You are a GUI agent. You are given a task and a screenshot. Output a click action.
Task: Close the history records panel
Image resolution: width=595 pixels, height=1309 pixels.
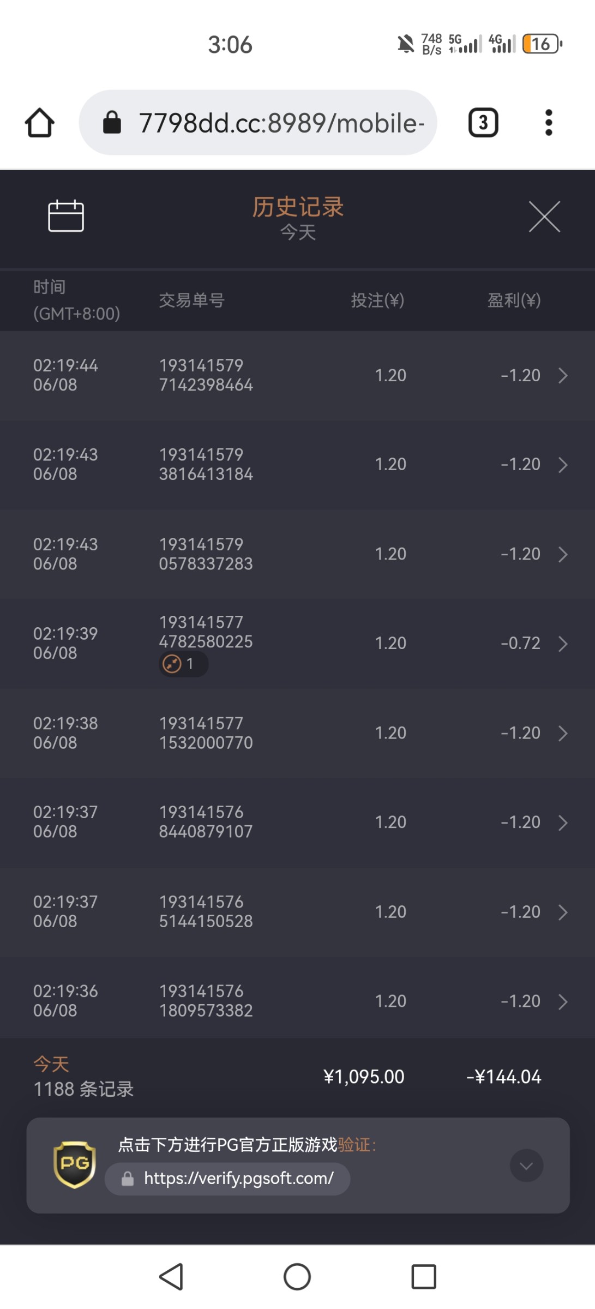[544, 217]
